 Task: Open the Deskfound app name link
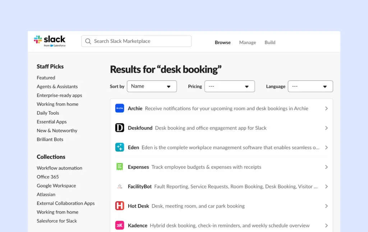pyautogui.click(x=140, y=128)
